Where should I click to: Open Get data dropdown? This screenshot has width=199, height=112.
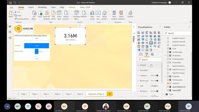pos(34,15)
